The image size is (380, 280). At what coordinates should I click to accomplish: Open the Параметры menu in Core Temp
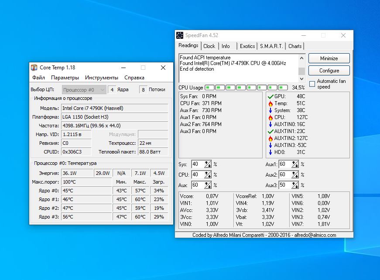[65, 78]
